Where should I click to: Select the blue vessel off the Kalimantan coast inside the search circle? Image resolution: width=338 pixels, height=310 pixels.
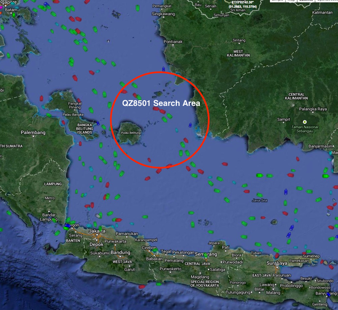190,125
